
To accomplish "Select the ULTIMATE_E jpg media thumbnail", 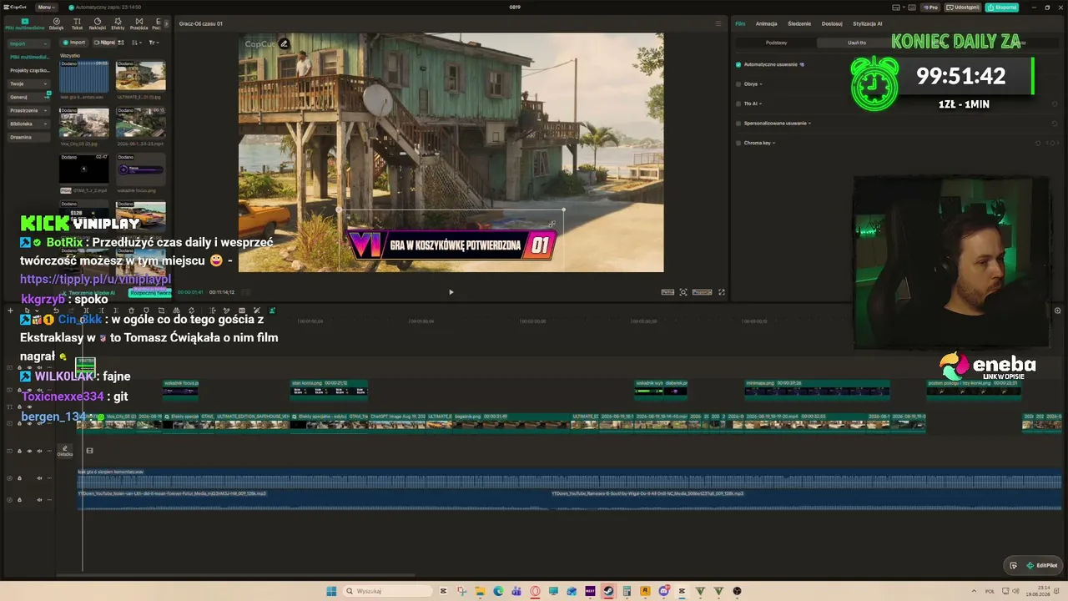I will click(140, 75).
